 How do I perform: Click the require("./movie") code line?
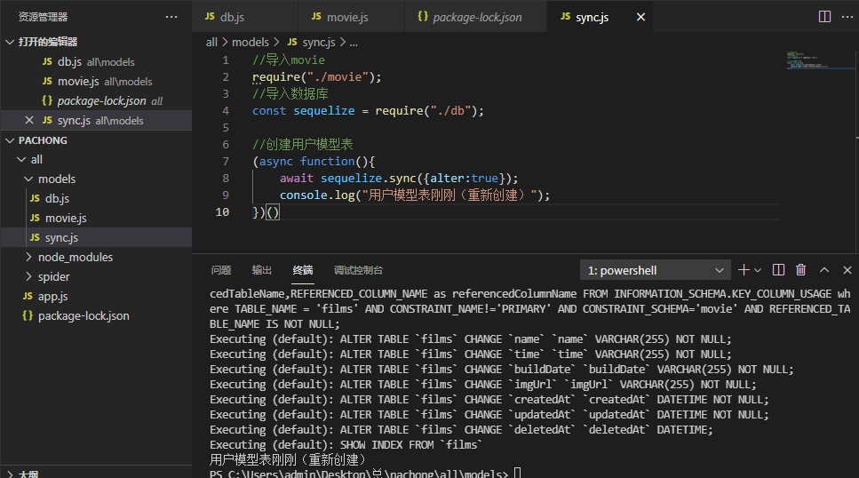click(x=316, y=77)
